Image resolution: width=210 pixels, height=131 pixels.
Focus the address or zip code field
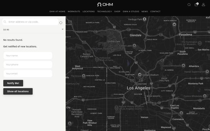pos(31,22)
